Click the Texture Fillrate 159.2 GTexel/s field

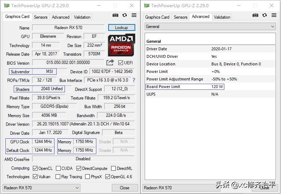click(117, 98)
